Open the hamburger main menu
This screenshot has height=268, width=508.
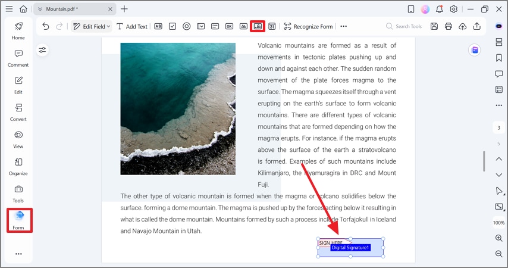9,9
